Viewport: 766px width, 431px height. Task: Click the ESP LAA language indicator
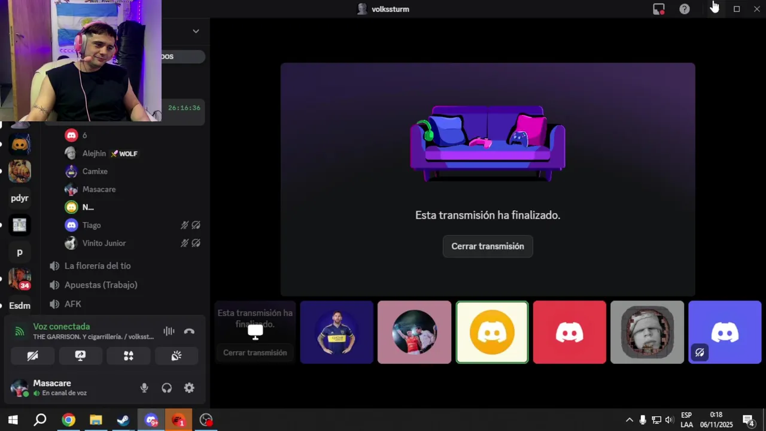[686, 420]
